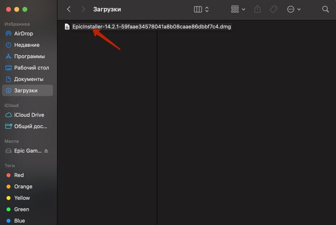Viewport: 336px width, 225px height.
Task: Open view mode up-down arrows selector
Action: 207,9
